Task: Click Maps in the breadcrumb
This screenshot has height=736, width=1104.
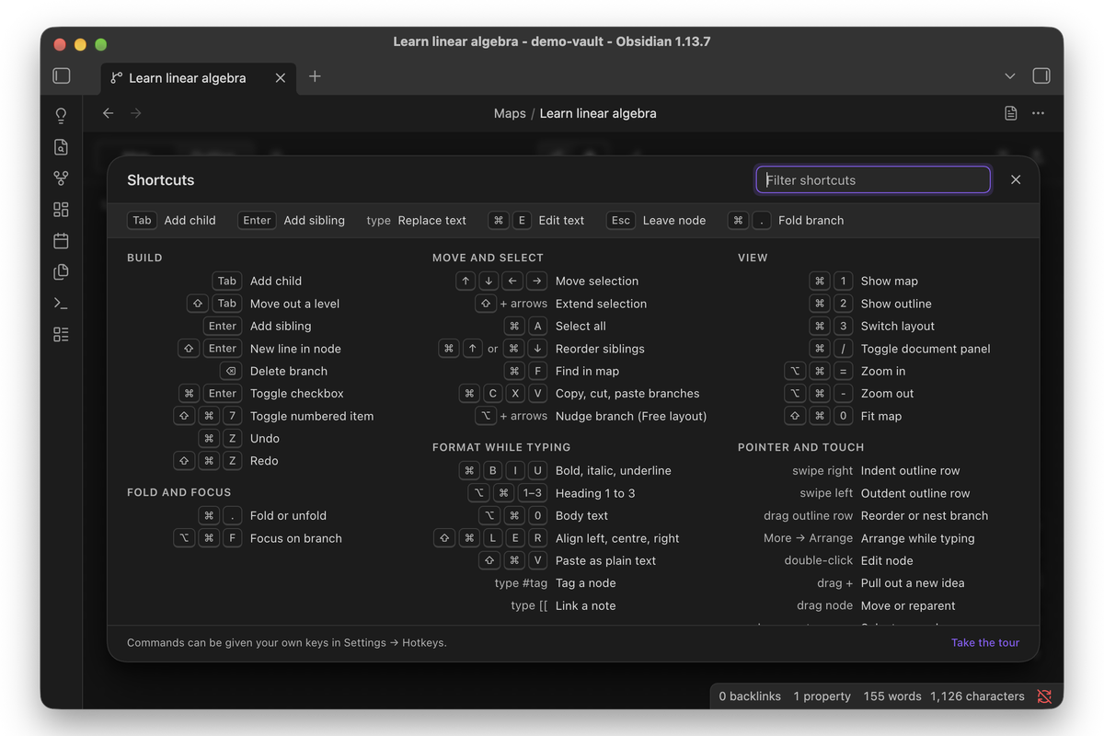Action: (x=510, y=113)
